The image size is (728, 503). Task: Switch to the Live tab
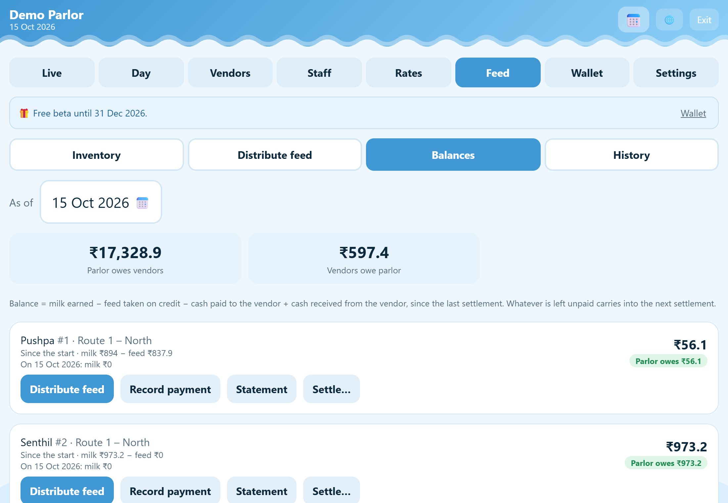[x=52, y=73]
